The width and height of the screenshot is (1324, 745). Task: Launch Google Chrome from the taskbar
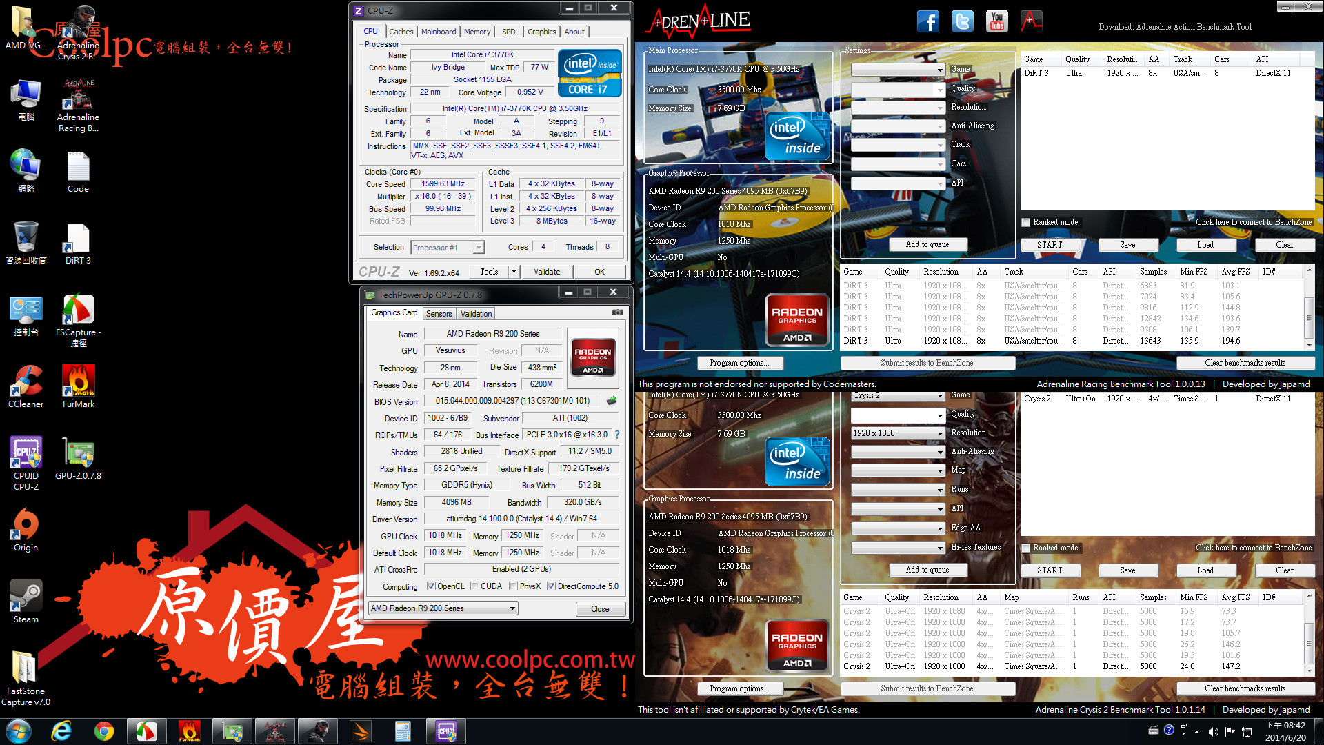click(x=104, y=731)
